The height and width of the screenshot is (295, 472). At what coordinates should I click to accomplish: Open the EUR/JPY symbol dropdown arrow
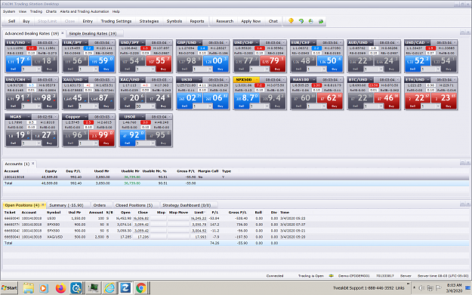coord(85,42)
